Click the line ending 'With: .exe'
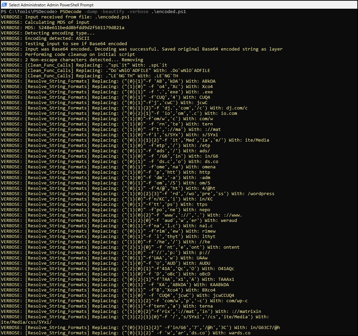Screen dimensions: 358x336 click(107, 92)
